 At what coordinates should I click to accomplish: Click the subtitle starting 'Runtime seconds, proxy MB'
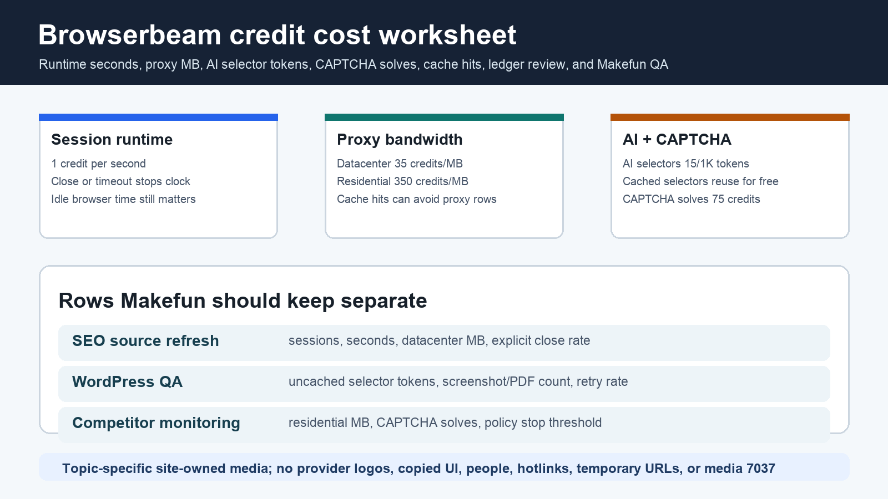(x=354, y=64)
